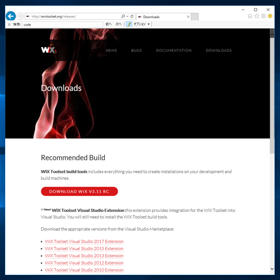Viewport: 280px width, 280px height.
Task: Close the browser window
Action: (x=268, y=10)
